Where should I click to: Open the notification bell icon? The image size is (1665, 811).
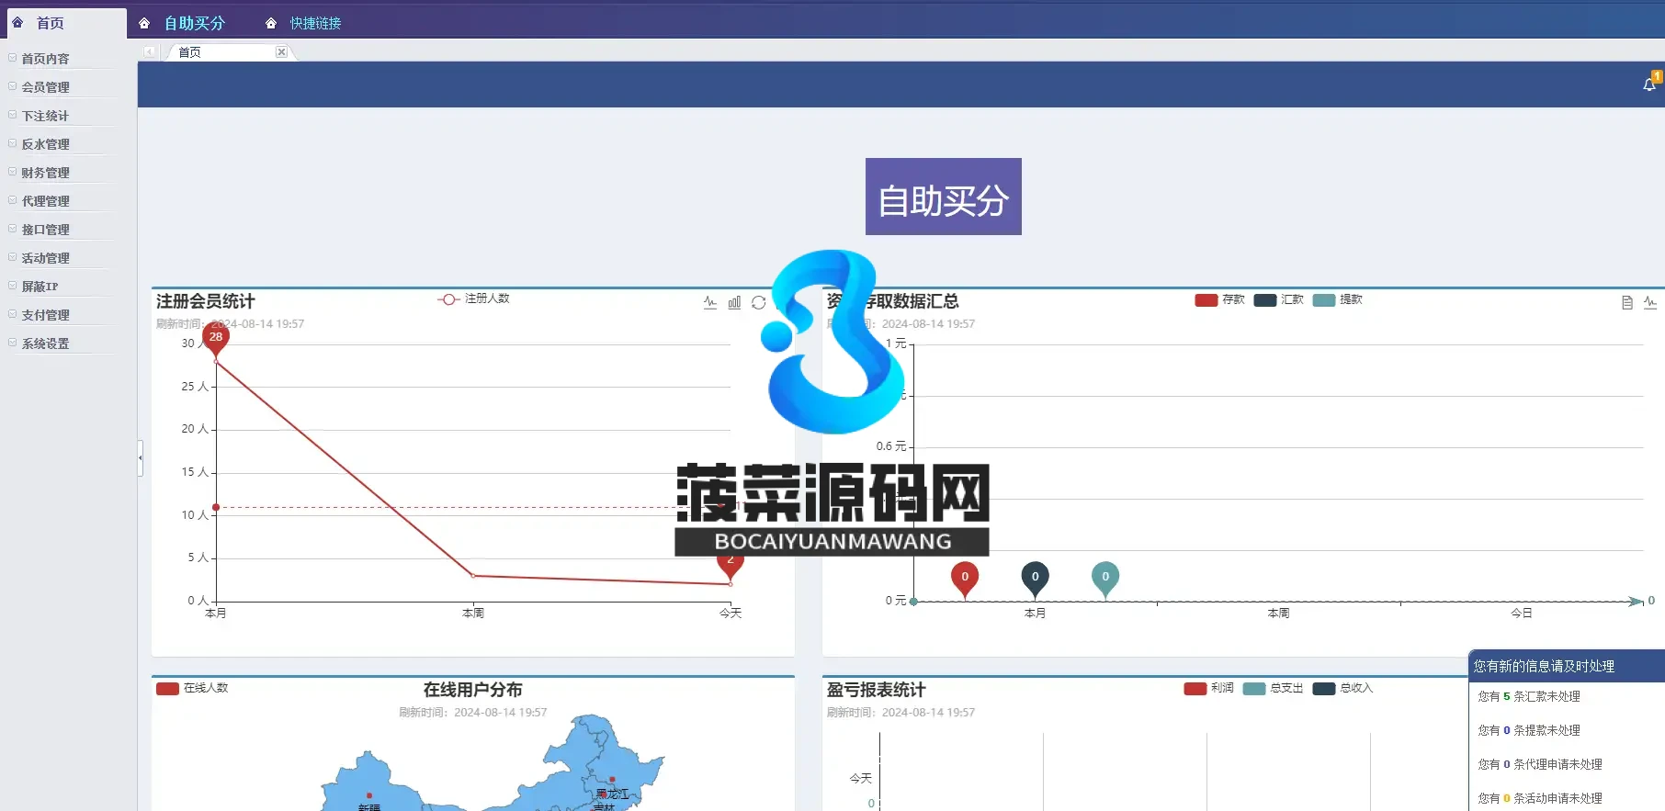click(1649, 84)
